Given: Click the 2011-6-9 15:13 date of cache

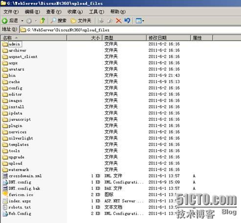Looking at the screenshot, I should [x=164, y=82].
